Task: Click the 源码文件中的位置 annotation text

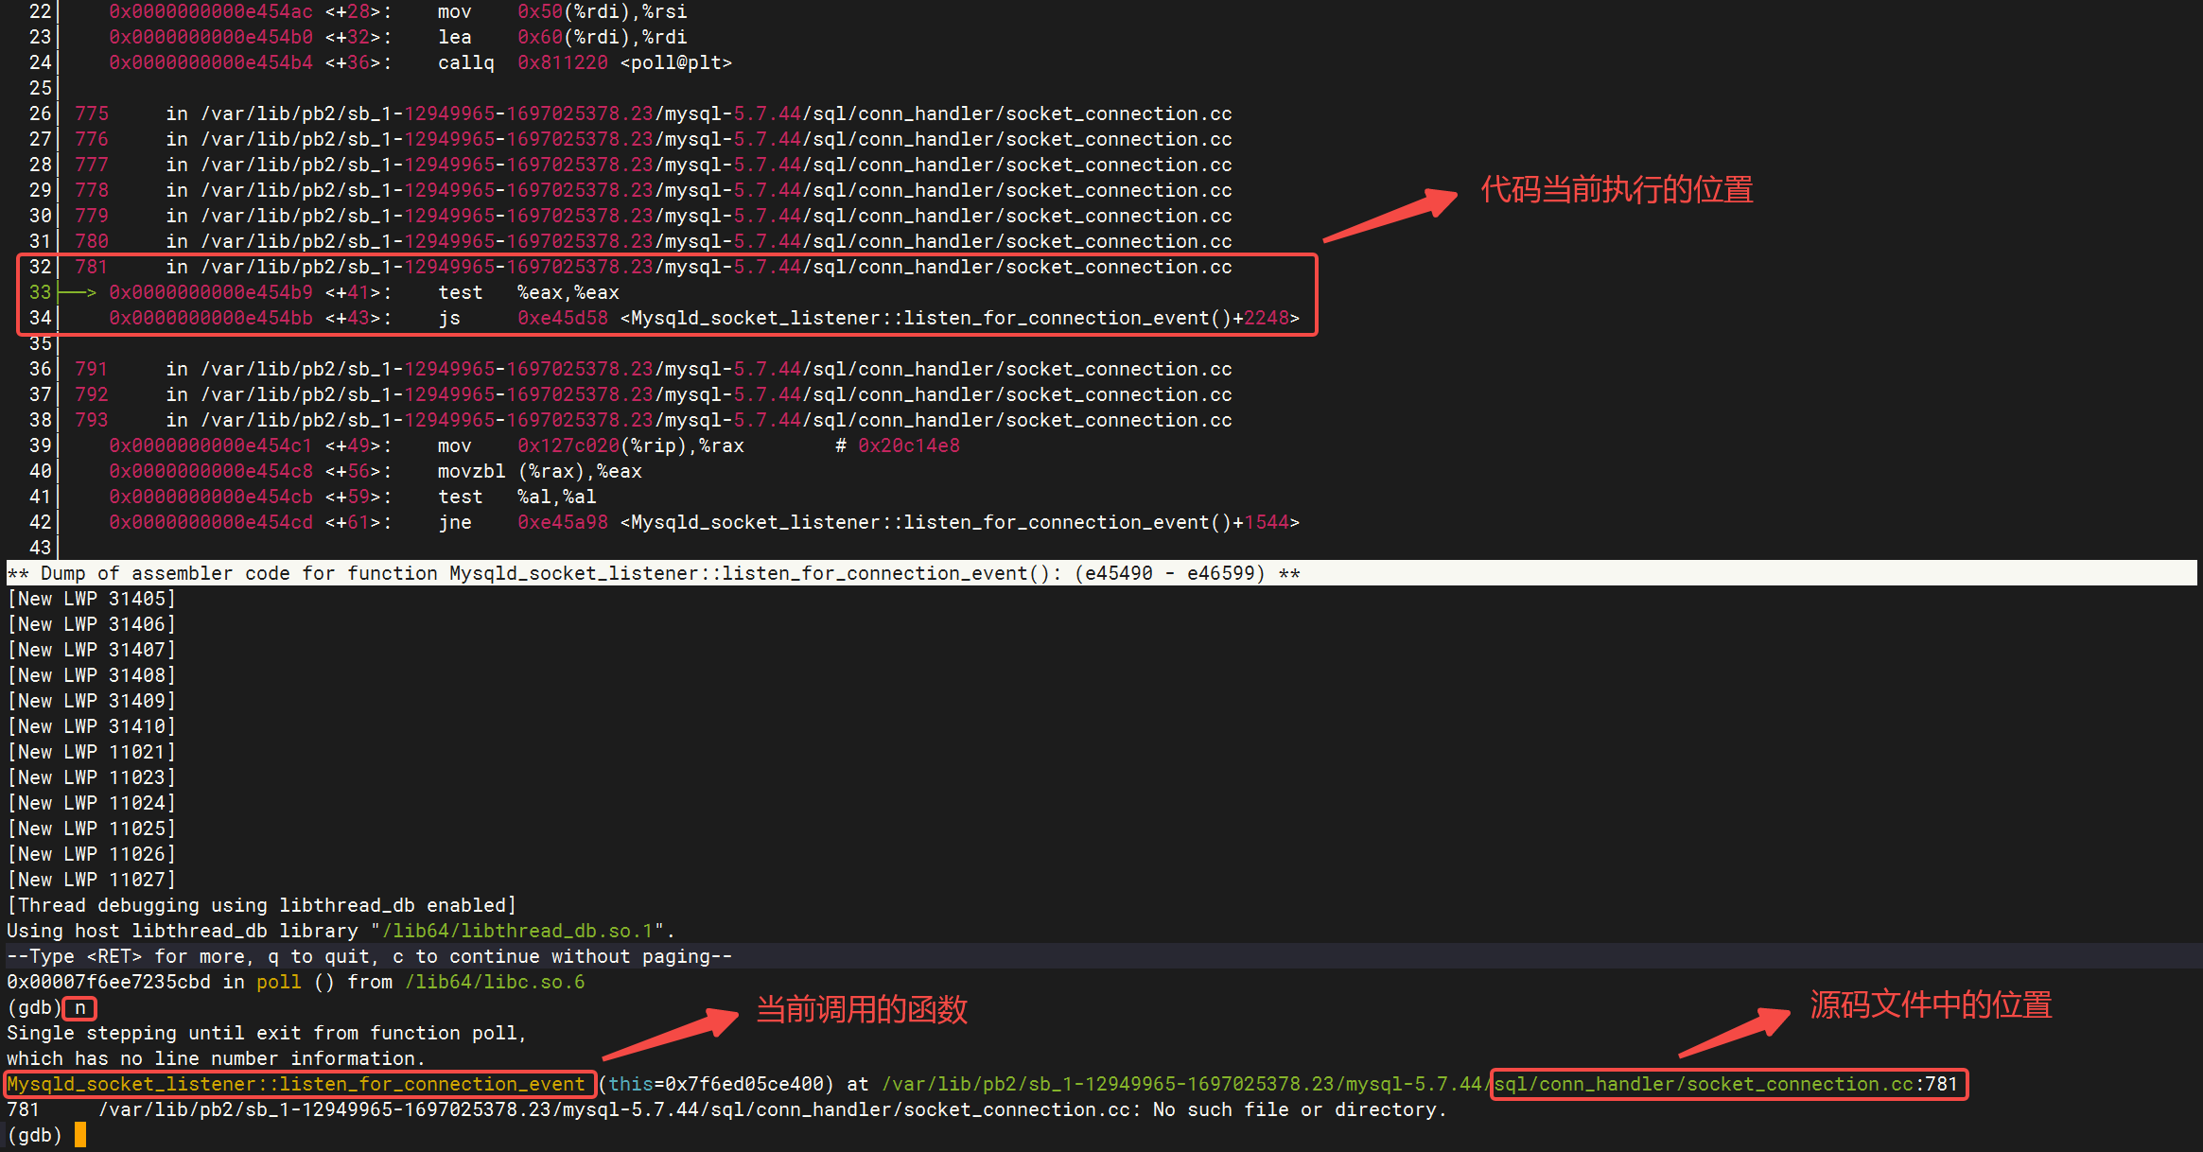Action: pos(1931,1004)
